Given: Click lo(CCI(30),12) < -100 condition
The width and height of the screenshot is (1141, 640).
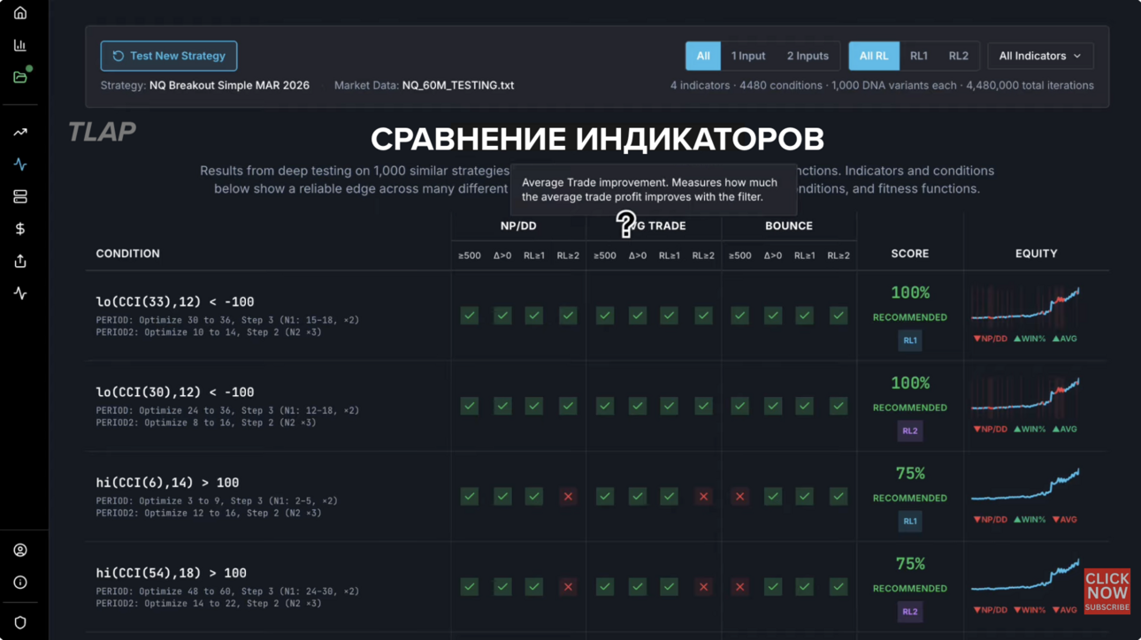Looking at the screenshot, I should [x=175, y=392].
